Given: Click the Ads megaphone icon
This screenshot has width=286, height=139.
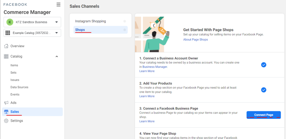Looking at the screenshot, I should tap(6, 103).
